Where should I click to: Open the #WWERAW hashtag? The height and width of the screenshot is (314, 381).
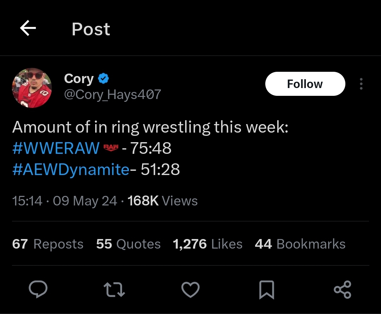[56, 148]
